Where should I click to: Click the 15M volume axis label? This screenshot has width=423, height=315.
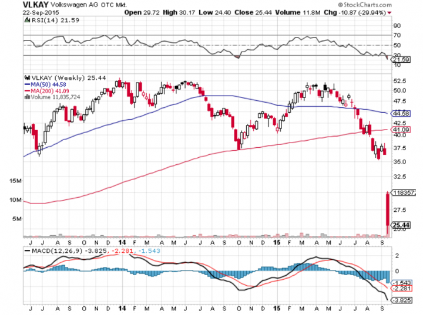point(15,181)
